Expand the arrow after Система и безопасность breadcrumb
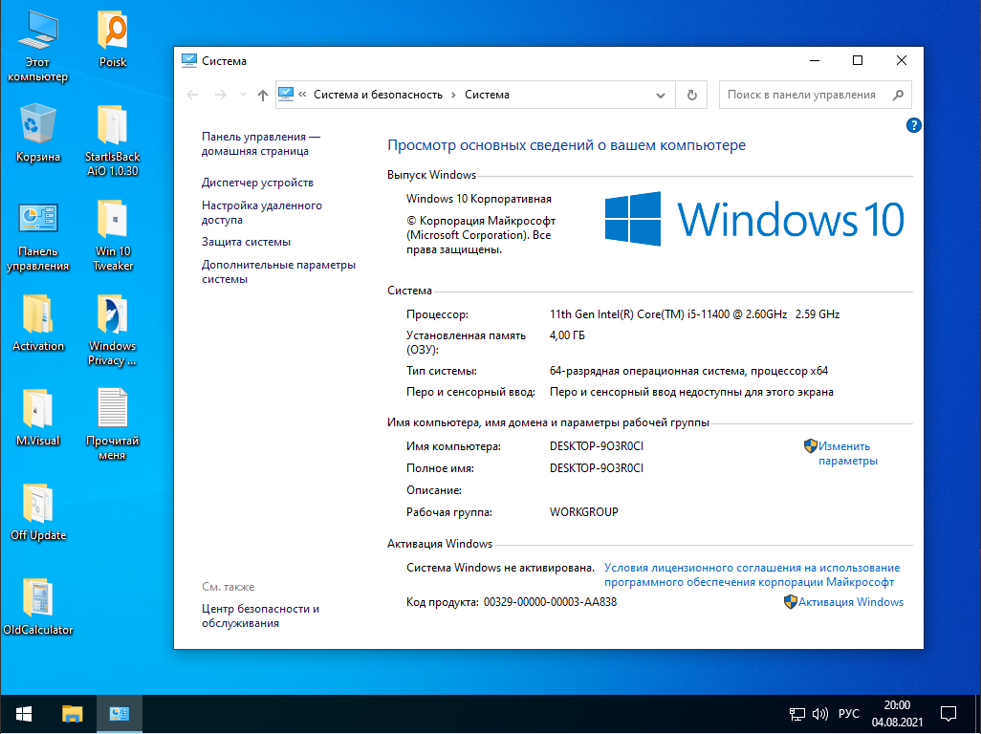981x734 pixels. pyautogui.click(x=454, y=95)
